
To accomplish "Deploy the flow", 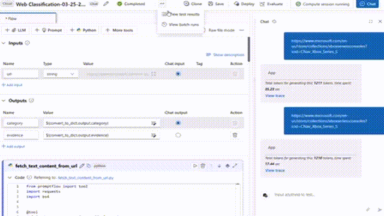I will (244, 4).
